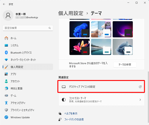
Task: Click the network Wi-Fi icon
Action: (6, 60)
